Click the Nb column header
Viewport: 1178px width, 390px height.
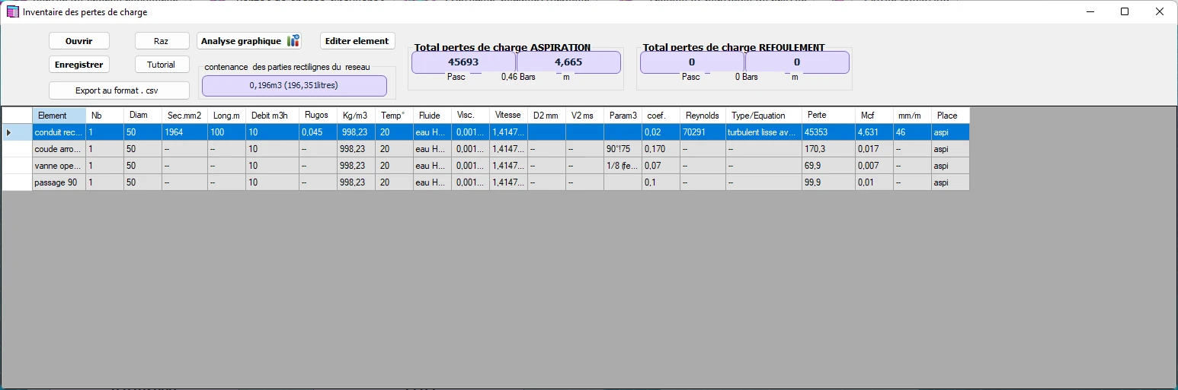[x=104, y=116]
